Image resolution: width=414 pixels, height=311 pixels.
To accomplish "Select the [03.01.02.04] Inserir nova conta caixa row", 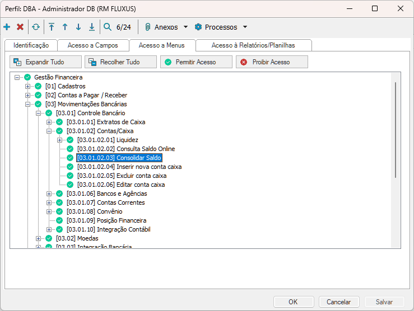I will (x=129, y=167).
